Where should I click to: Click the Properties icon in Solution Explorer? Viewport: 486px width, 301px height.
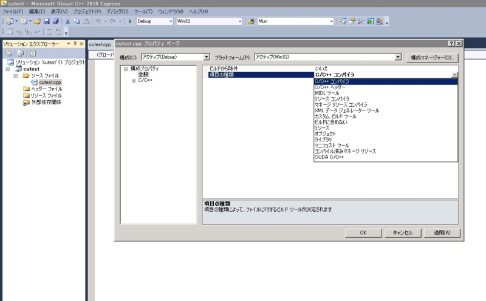click(x=9, y=53)
